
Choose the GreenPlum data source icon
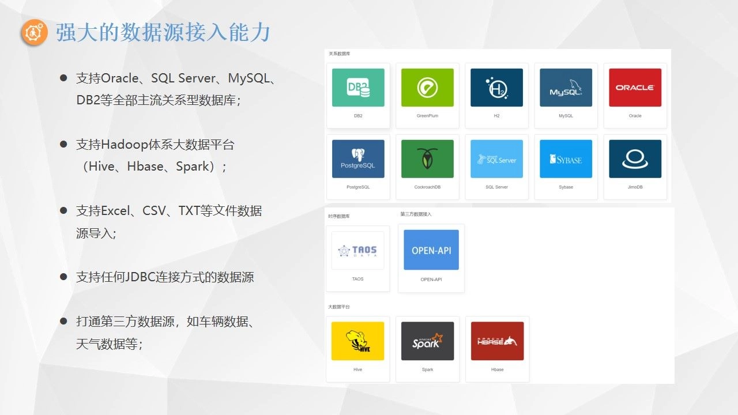[427, 88]
